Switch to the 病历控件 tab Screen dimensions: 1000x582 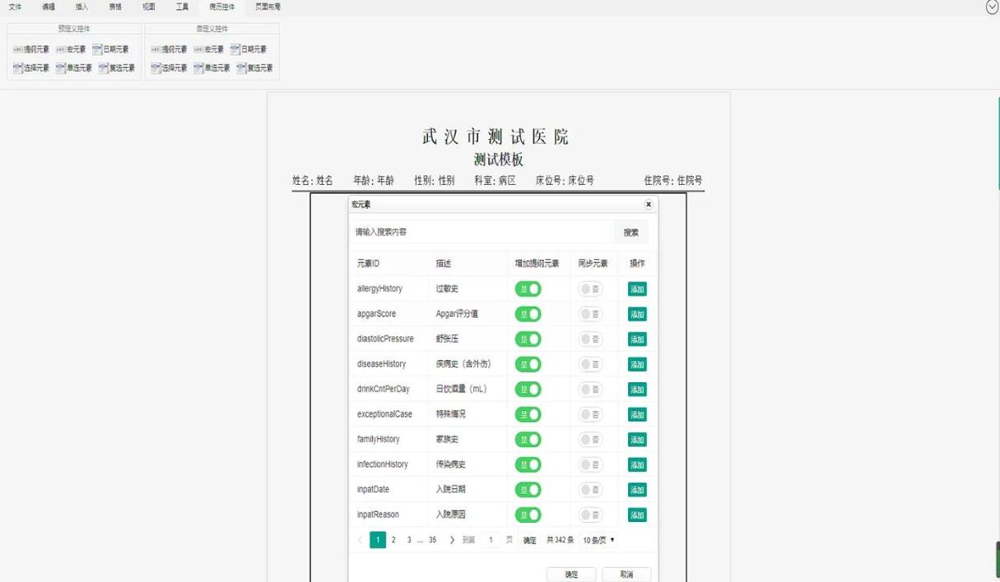pyautogui.click(x=221, y=7)
